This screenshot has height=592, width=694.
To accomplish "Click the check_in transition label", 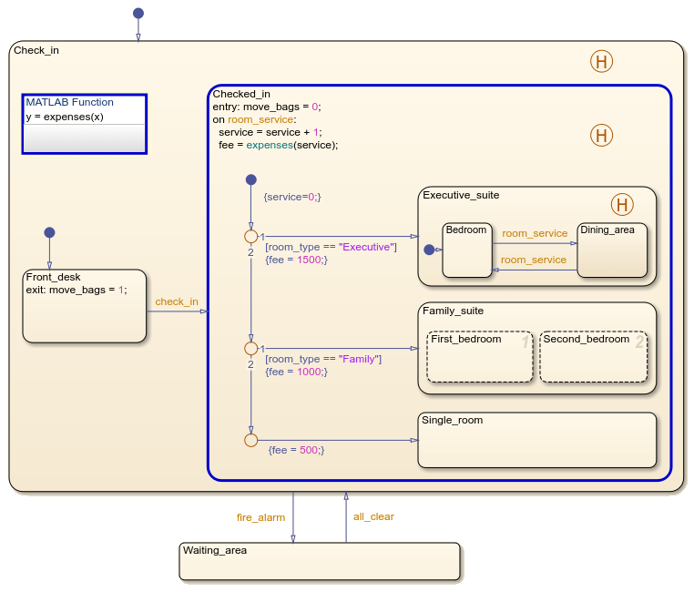I will [177, 301].
